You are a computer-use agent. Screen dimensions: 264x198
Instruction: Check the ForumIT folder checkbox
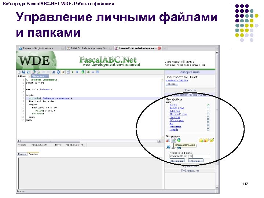(208, 126)
